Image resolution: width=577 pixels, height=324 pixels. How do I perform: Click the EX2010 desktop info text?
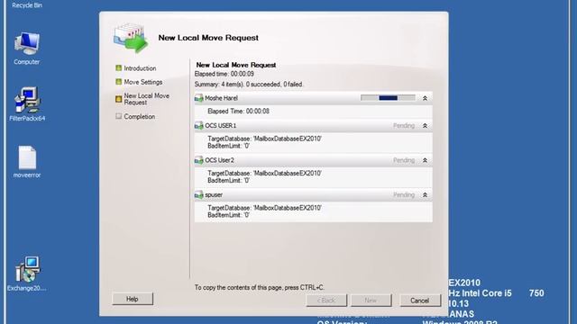(x=464, y=283)
